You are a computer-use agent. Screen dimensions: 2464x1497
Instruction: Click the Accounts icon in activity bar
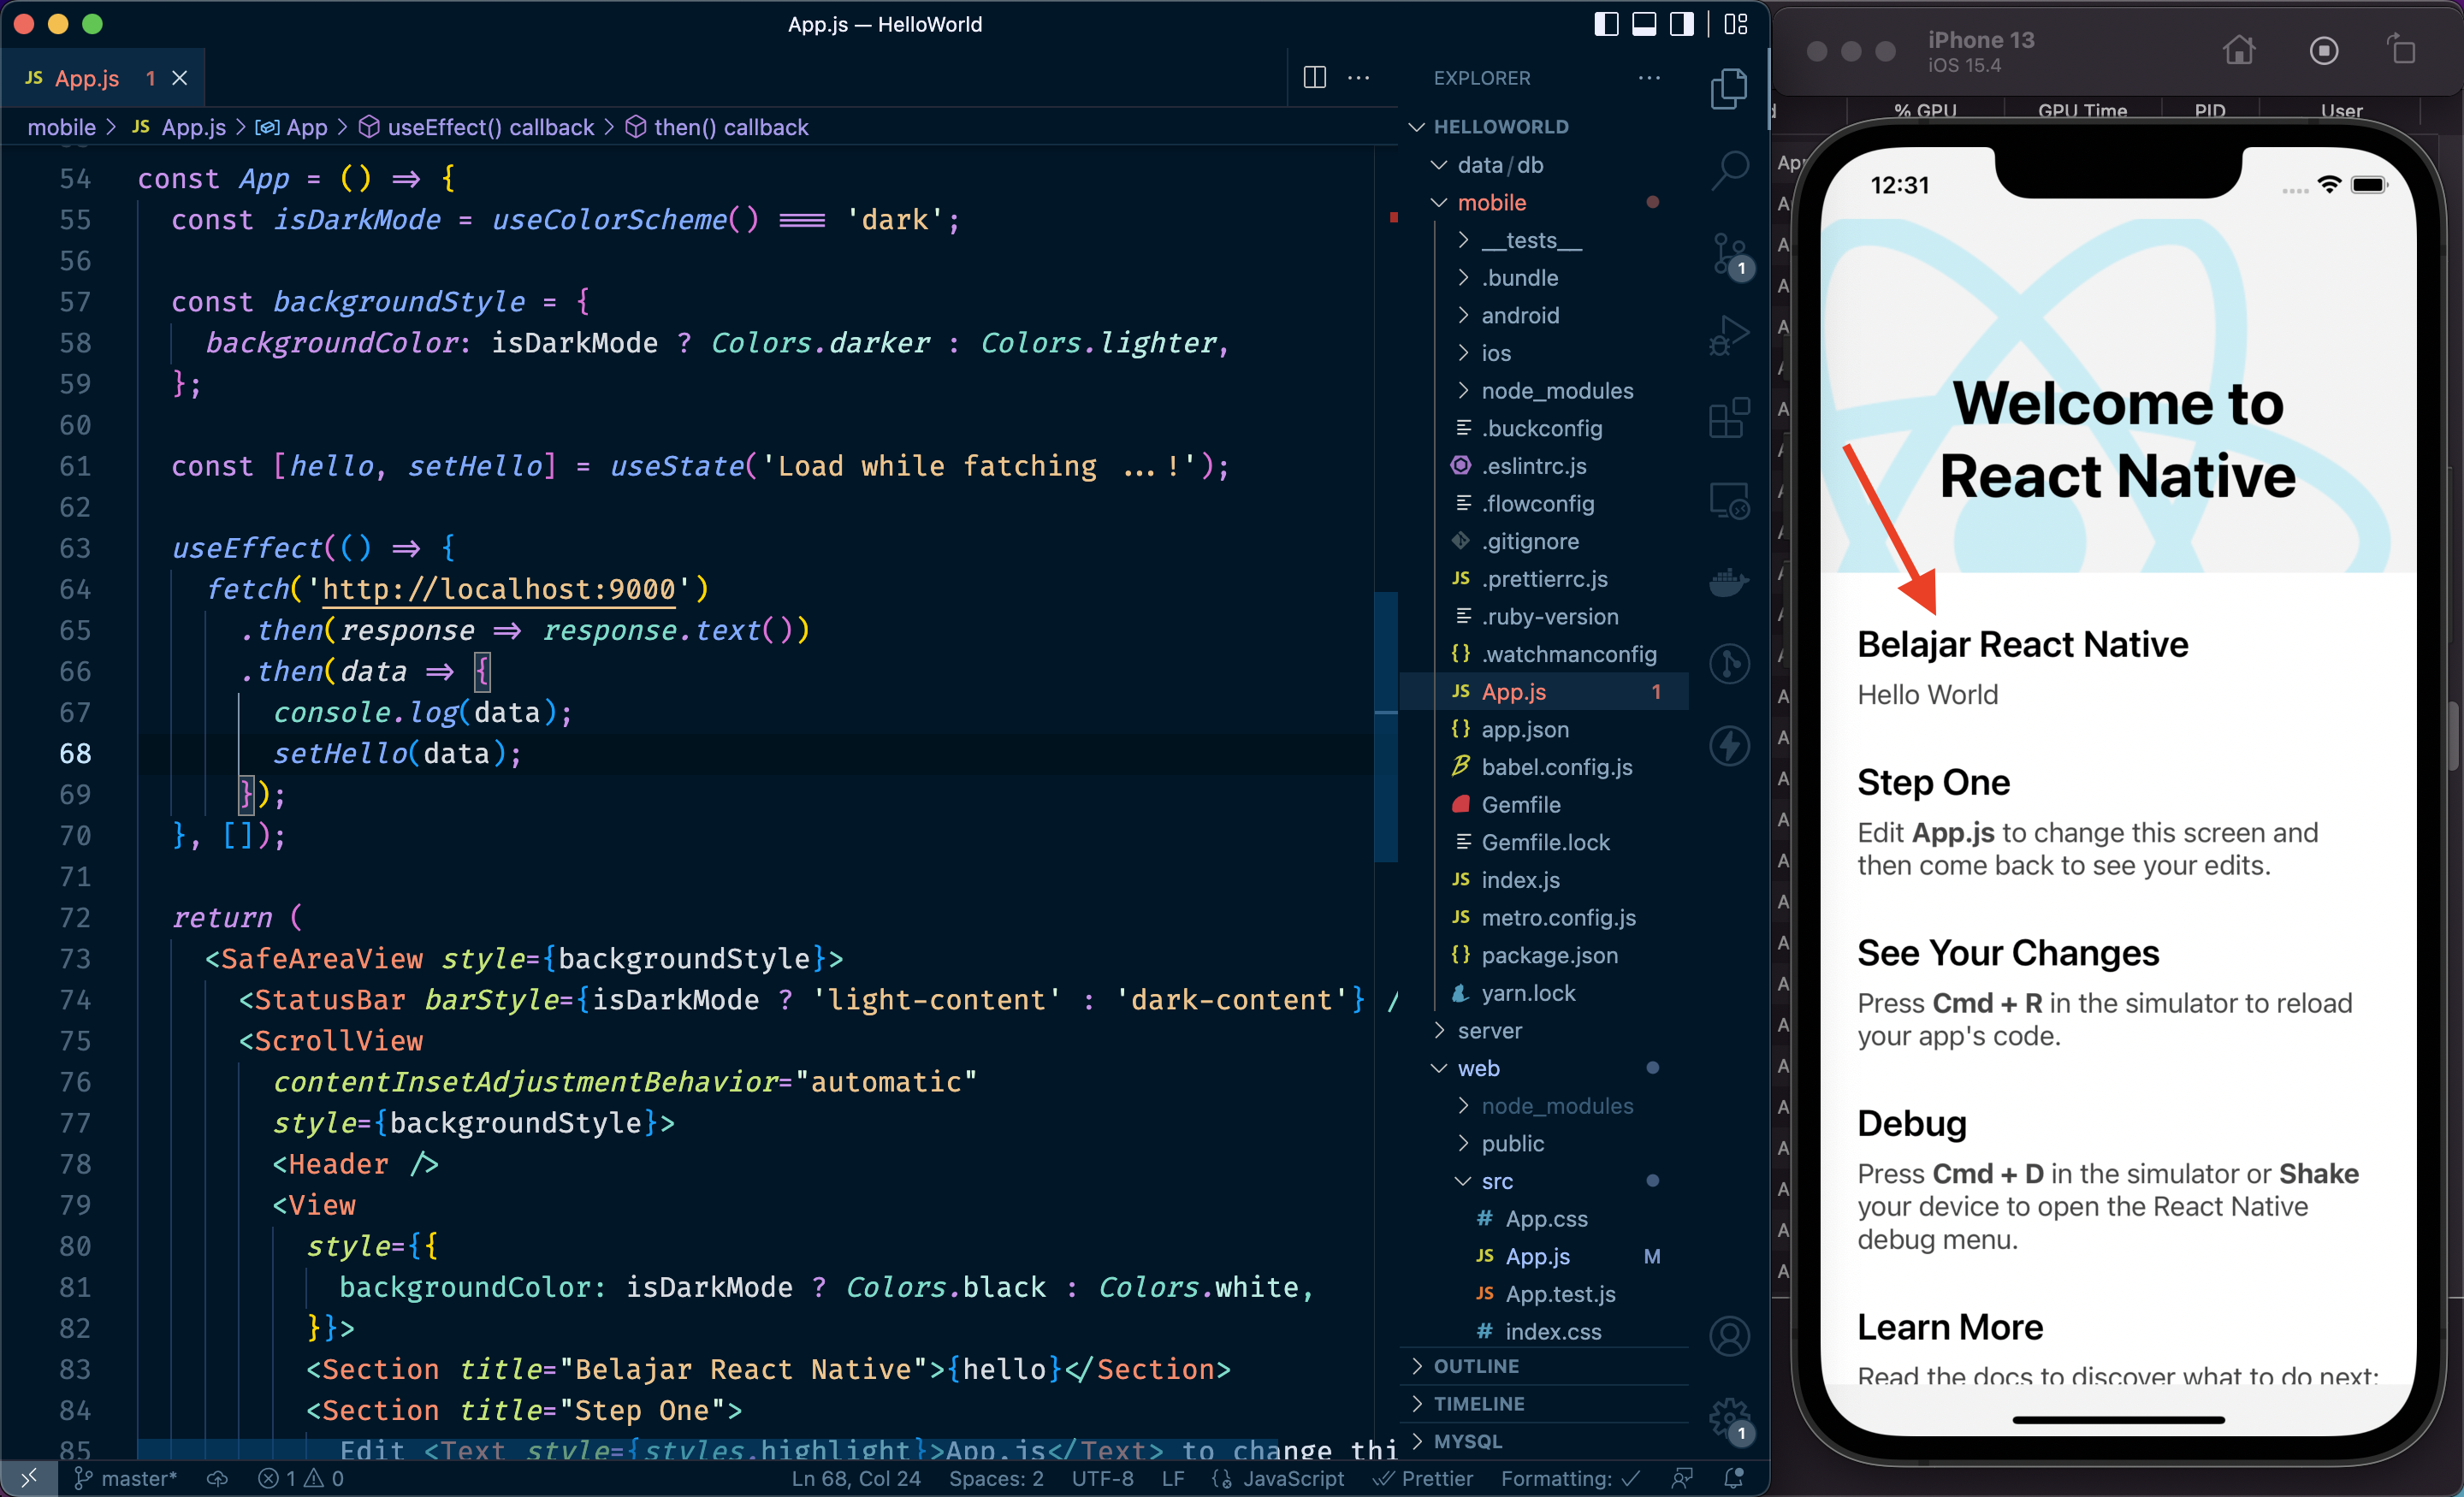click(x=1729, y=1336)
